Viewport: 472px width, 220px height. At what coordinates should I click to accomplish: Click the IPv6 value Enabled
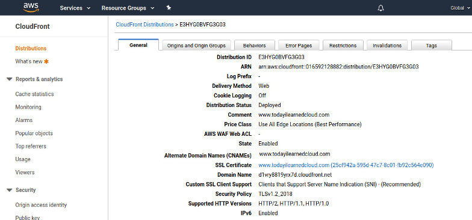click(269, 213)
